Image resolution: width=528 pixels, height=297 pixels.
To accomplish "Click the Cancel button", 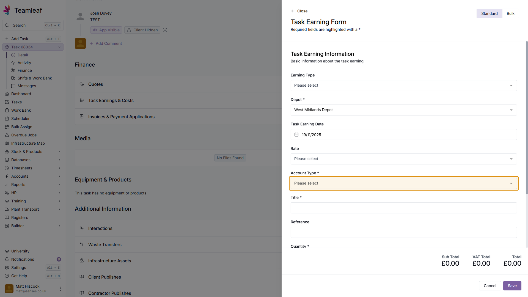I will 490,286.
